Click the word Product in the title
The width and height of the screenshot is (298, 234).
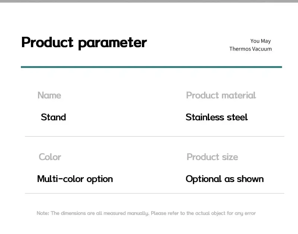click(x=47, y=42)
